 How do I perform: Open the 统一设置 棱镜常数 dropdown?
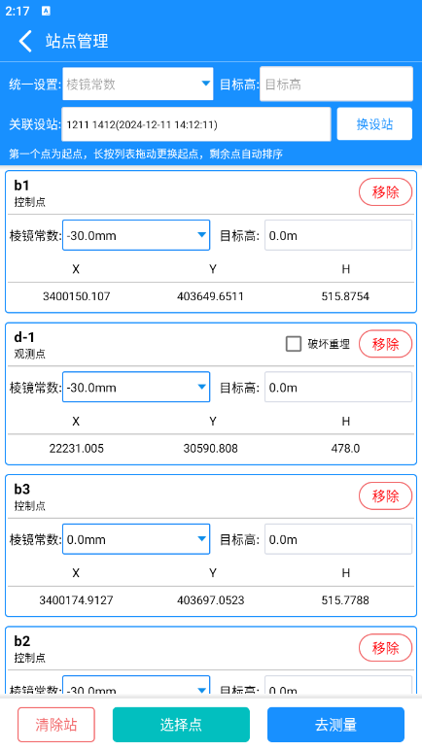[x=138, y=84]
